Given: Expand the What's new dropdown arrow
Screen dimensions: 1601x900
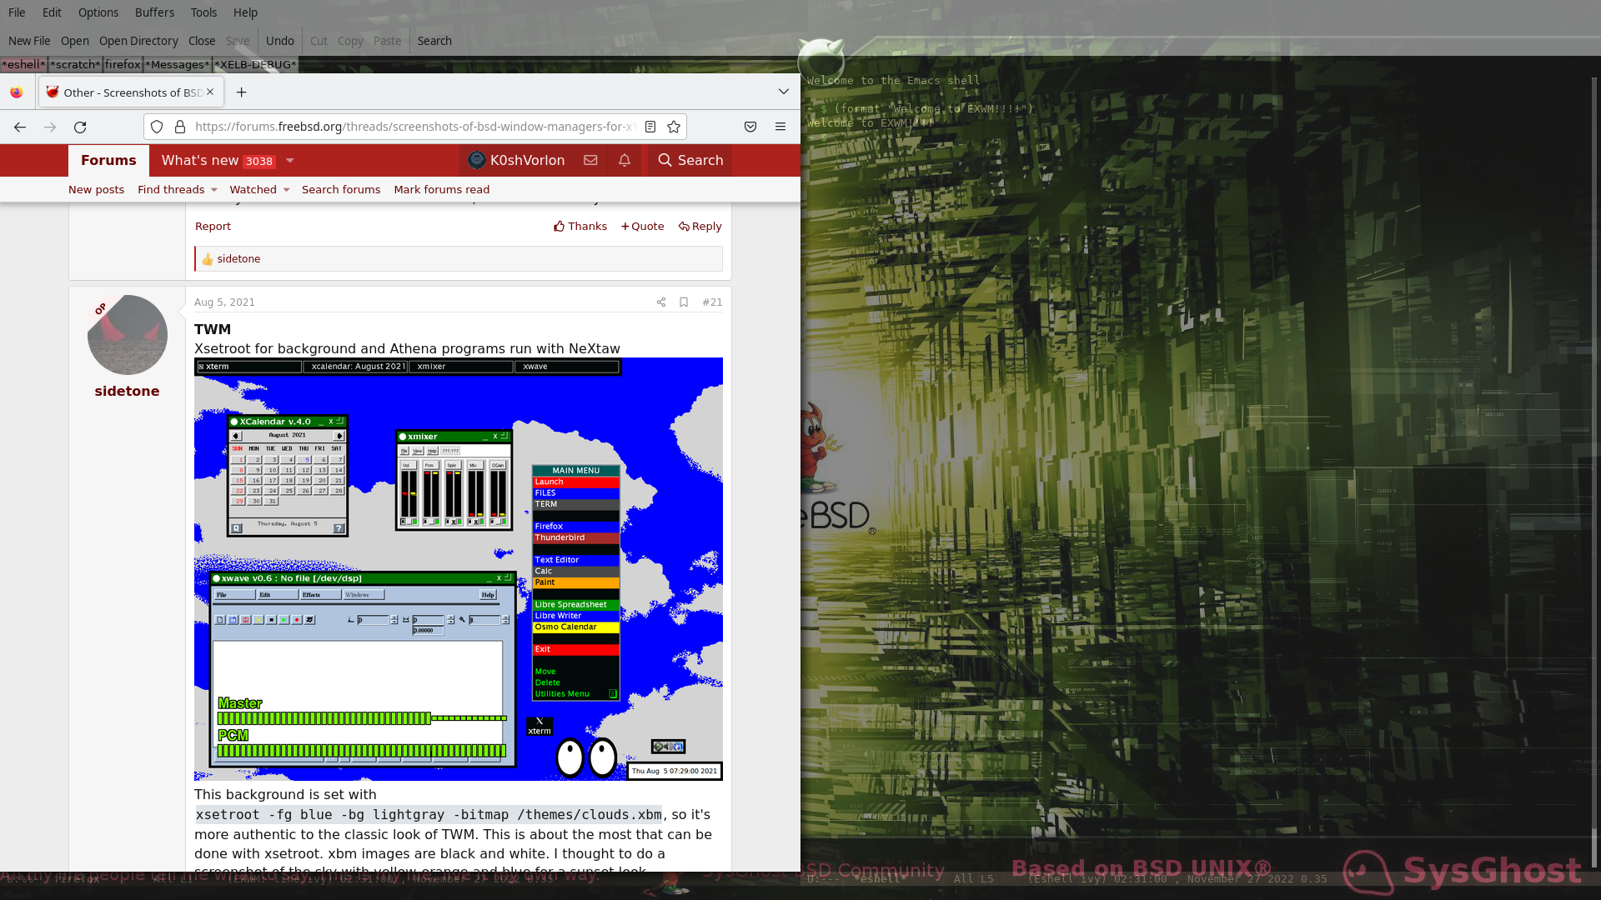Looking at the screenshot, I should [290, 161].
